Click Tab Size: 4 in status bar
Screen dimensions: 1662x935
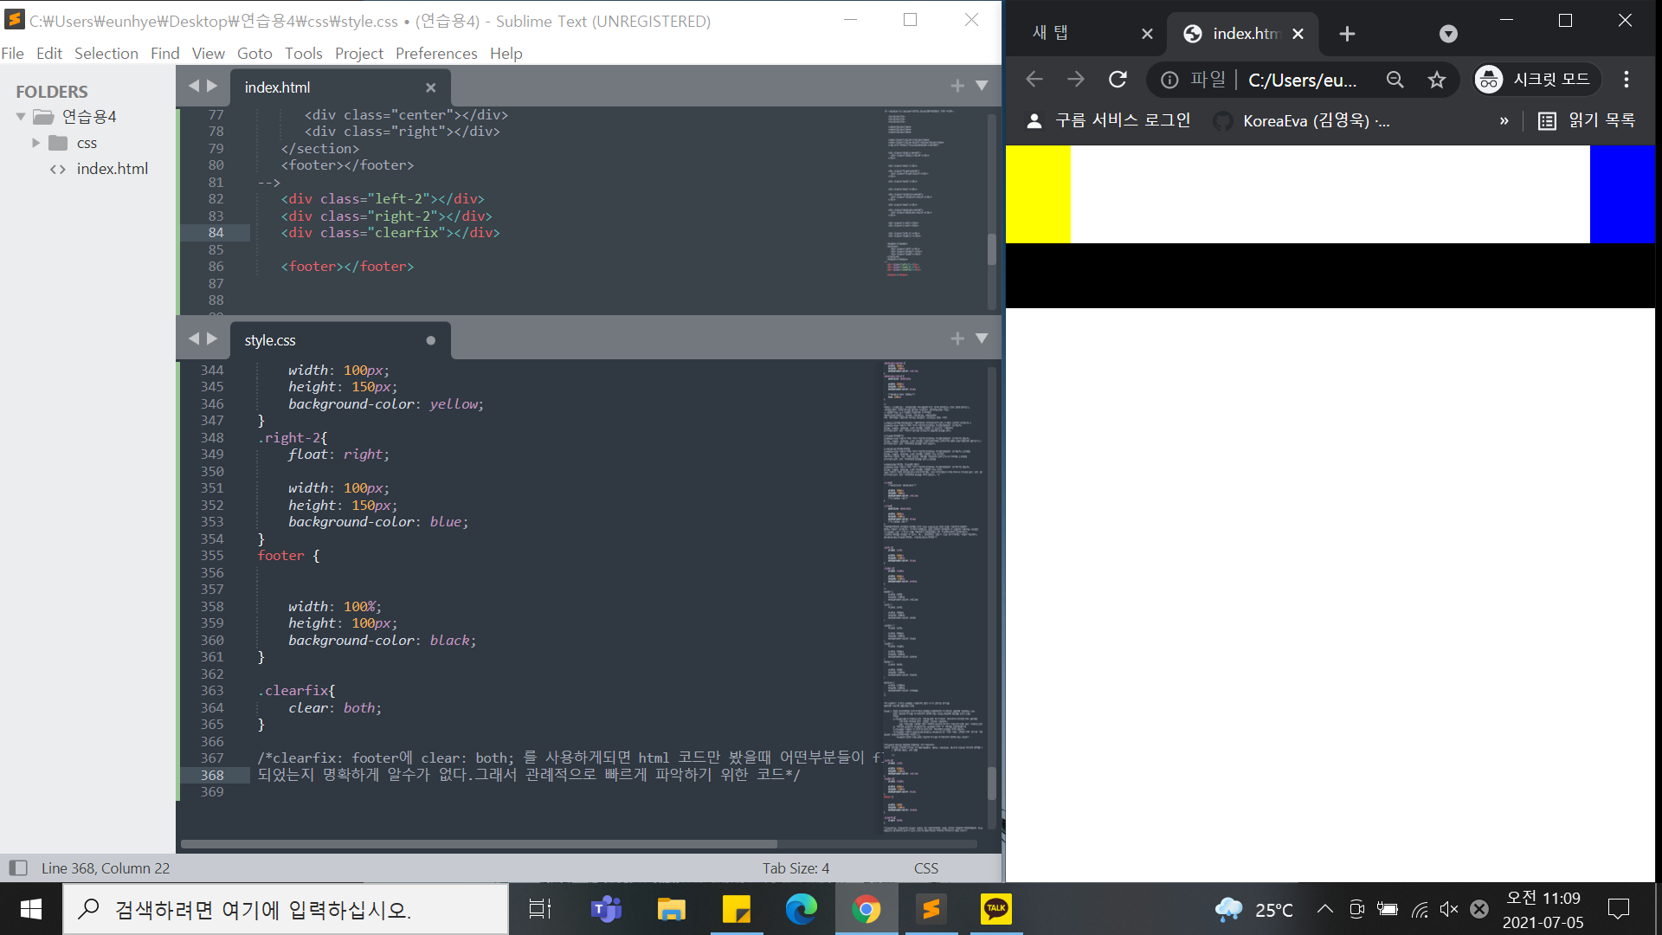796,867
